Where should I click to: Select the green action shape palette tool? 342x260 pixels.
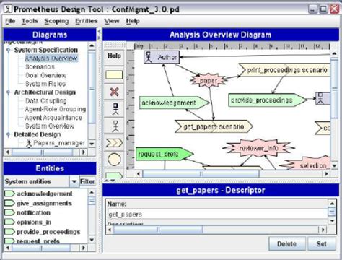click(x=114, y=175)
